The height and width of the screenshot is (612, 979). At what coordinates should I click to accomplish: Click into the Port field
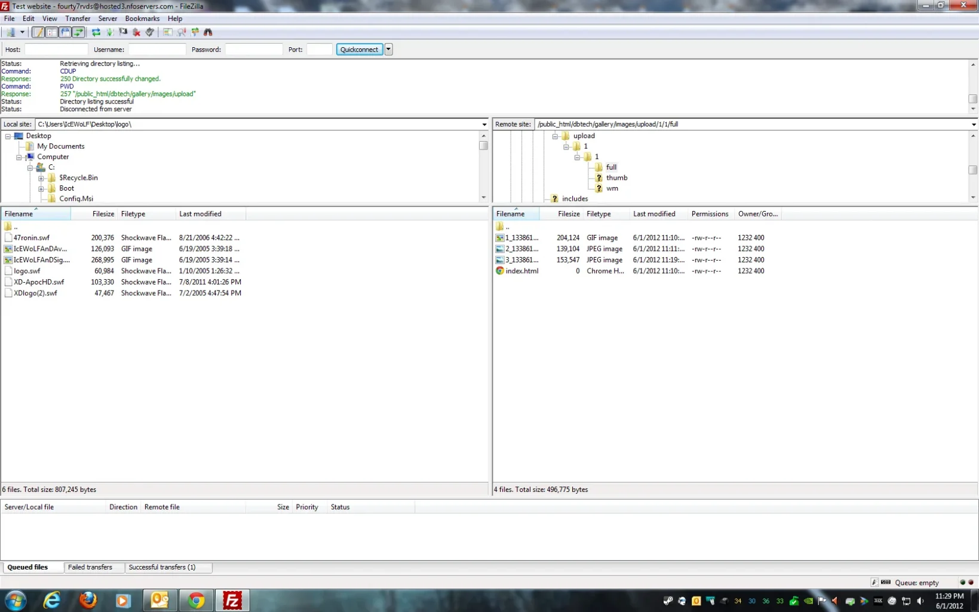pyautogui.click(x=320, y=50)
